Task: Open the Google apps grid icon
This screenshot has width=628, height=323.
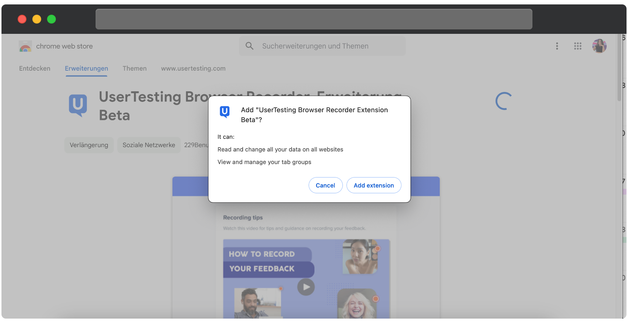Action: tap(578, 46)
